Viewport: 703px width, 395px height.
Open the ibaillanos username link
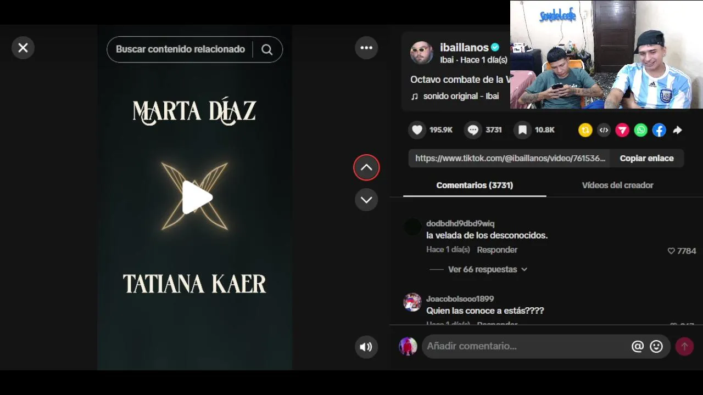(x=464, y=48)
